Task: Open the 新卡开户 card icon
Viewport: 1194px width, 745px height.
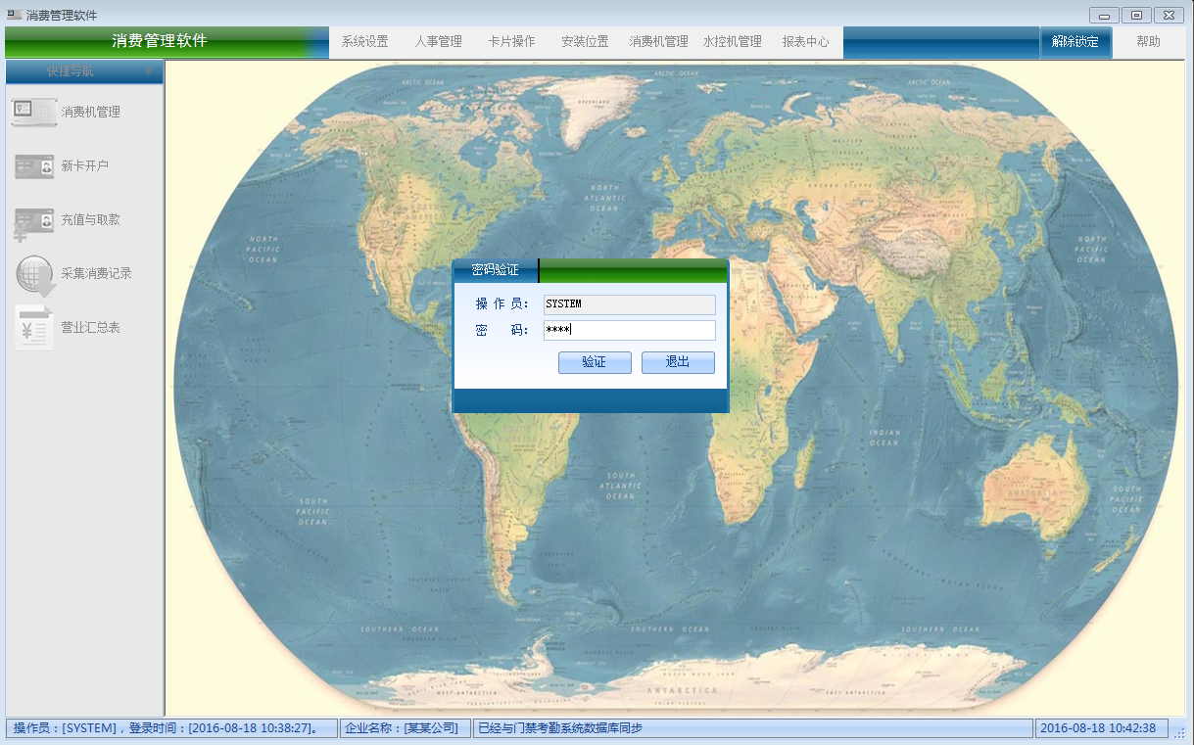Action: [34, 166]
